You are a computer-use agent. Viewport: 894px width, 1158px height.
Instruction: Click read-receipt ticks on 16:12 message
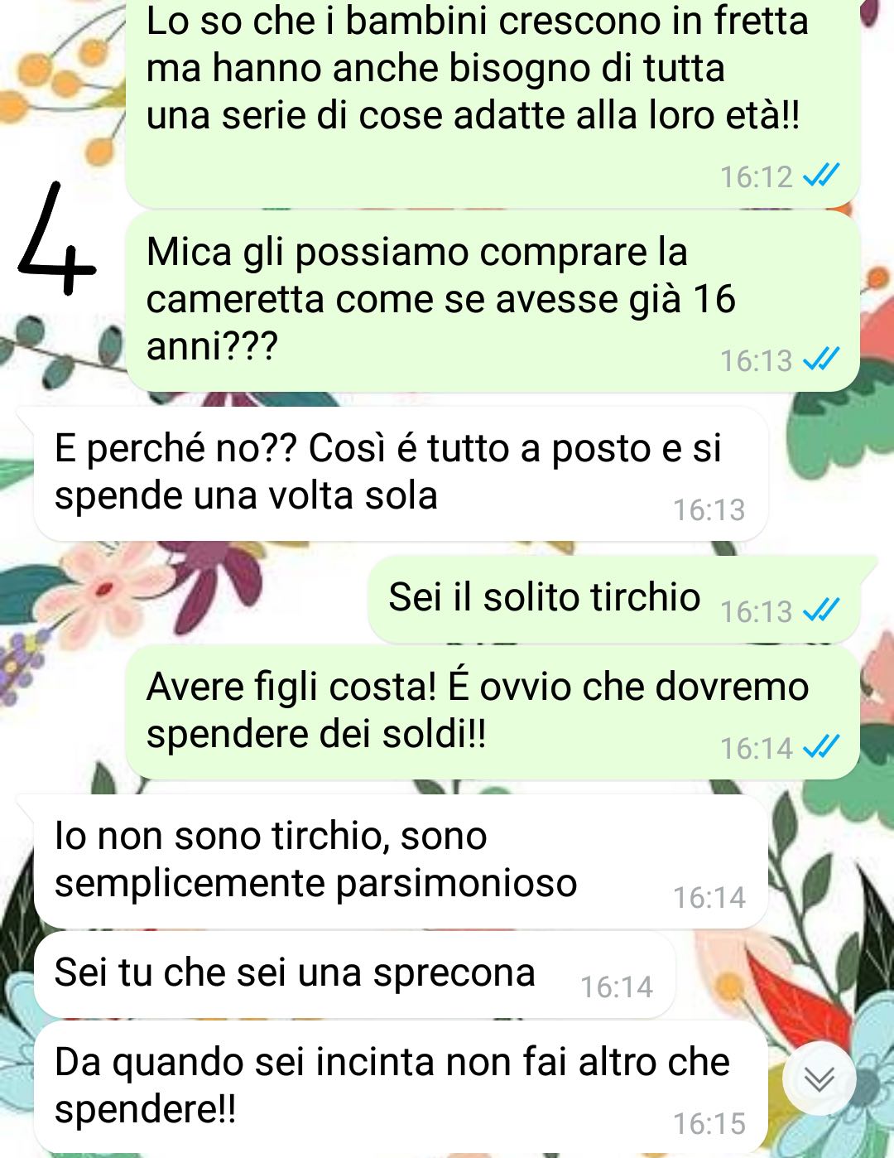click(821, 176)
